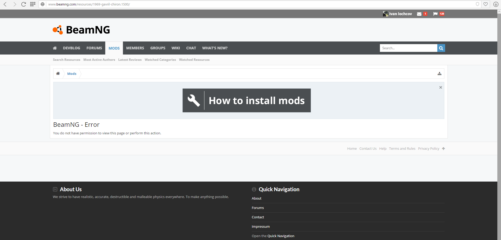Reload the page with the refresh icon
The height and width of the screenshot is (240, 501).
click(x=23, y=4)
